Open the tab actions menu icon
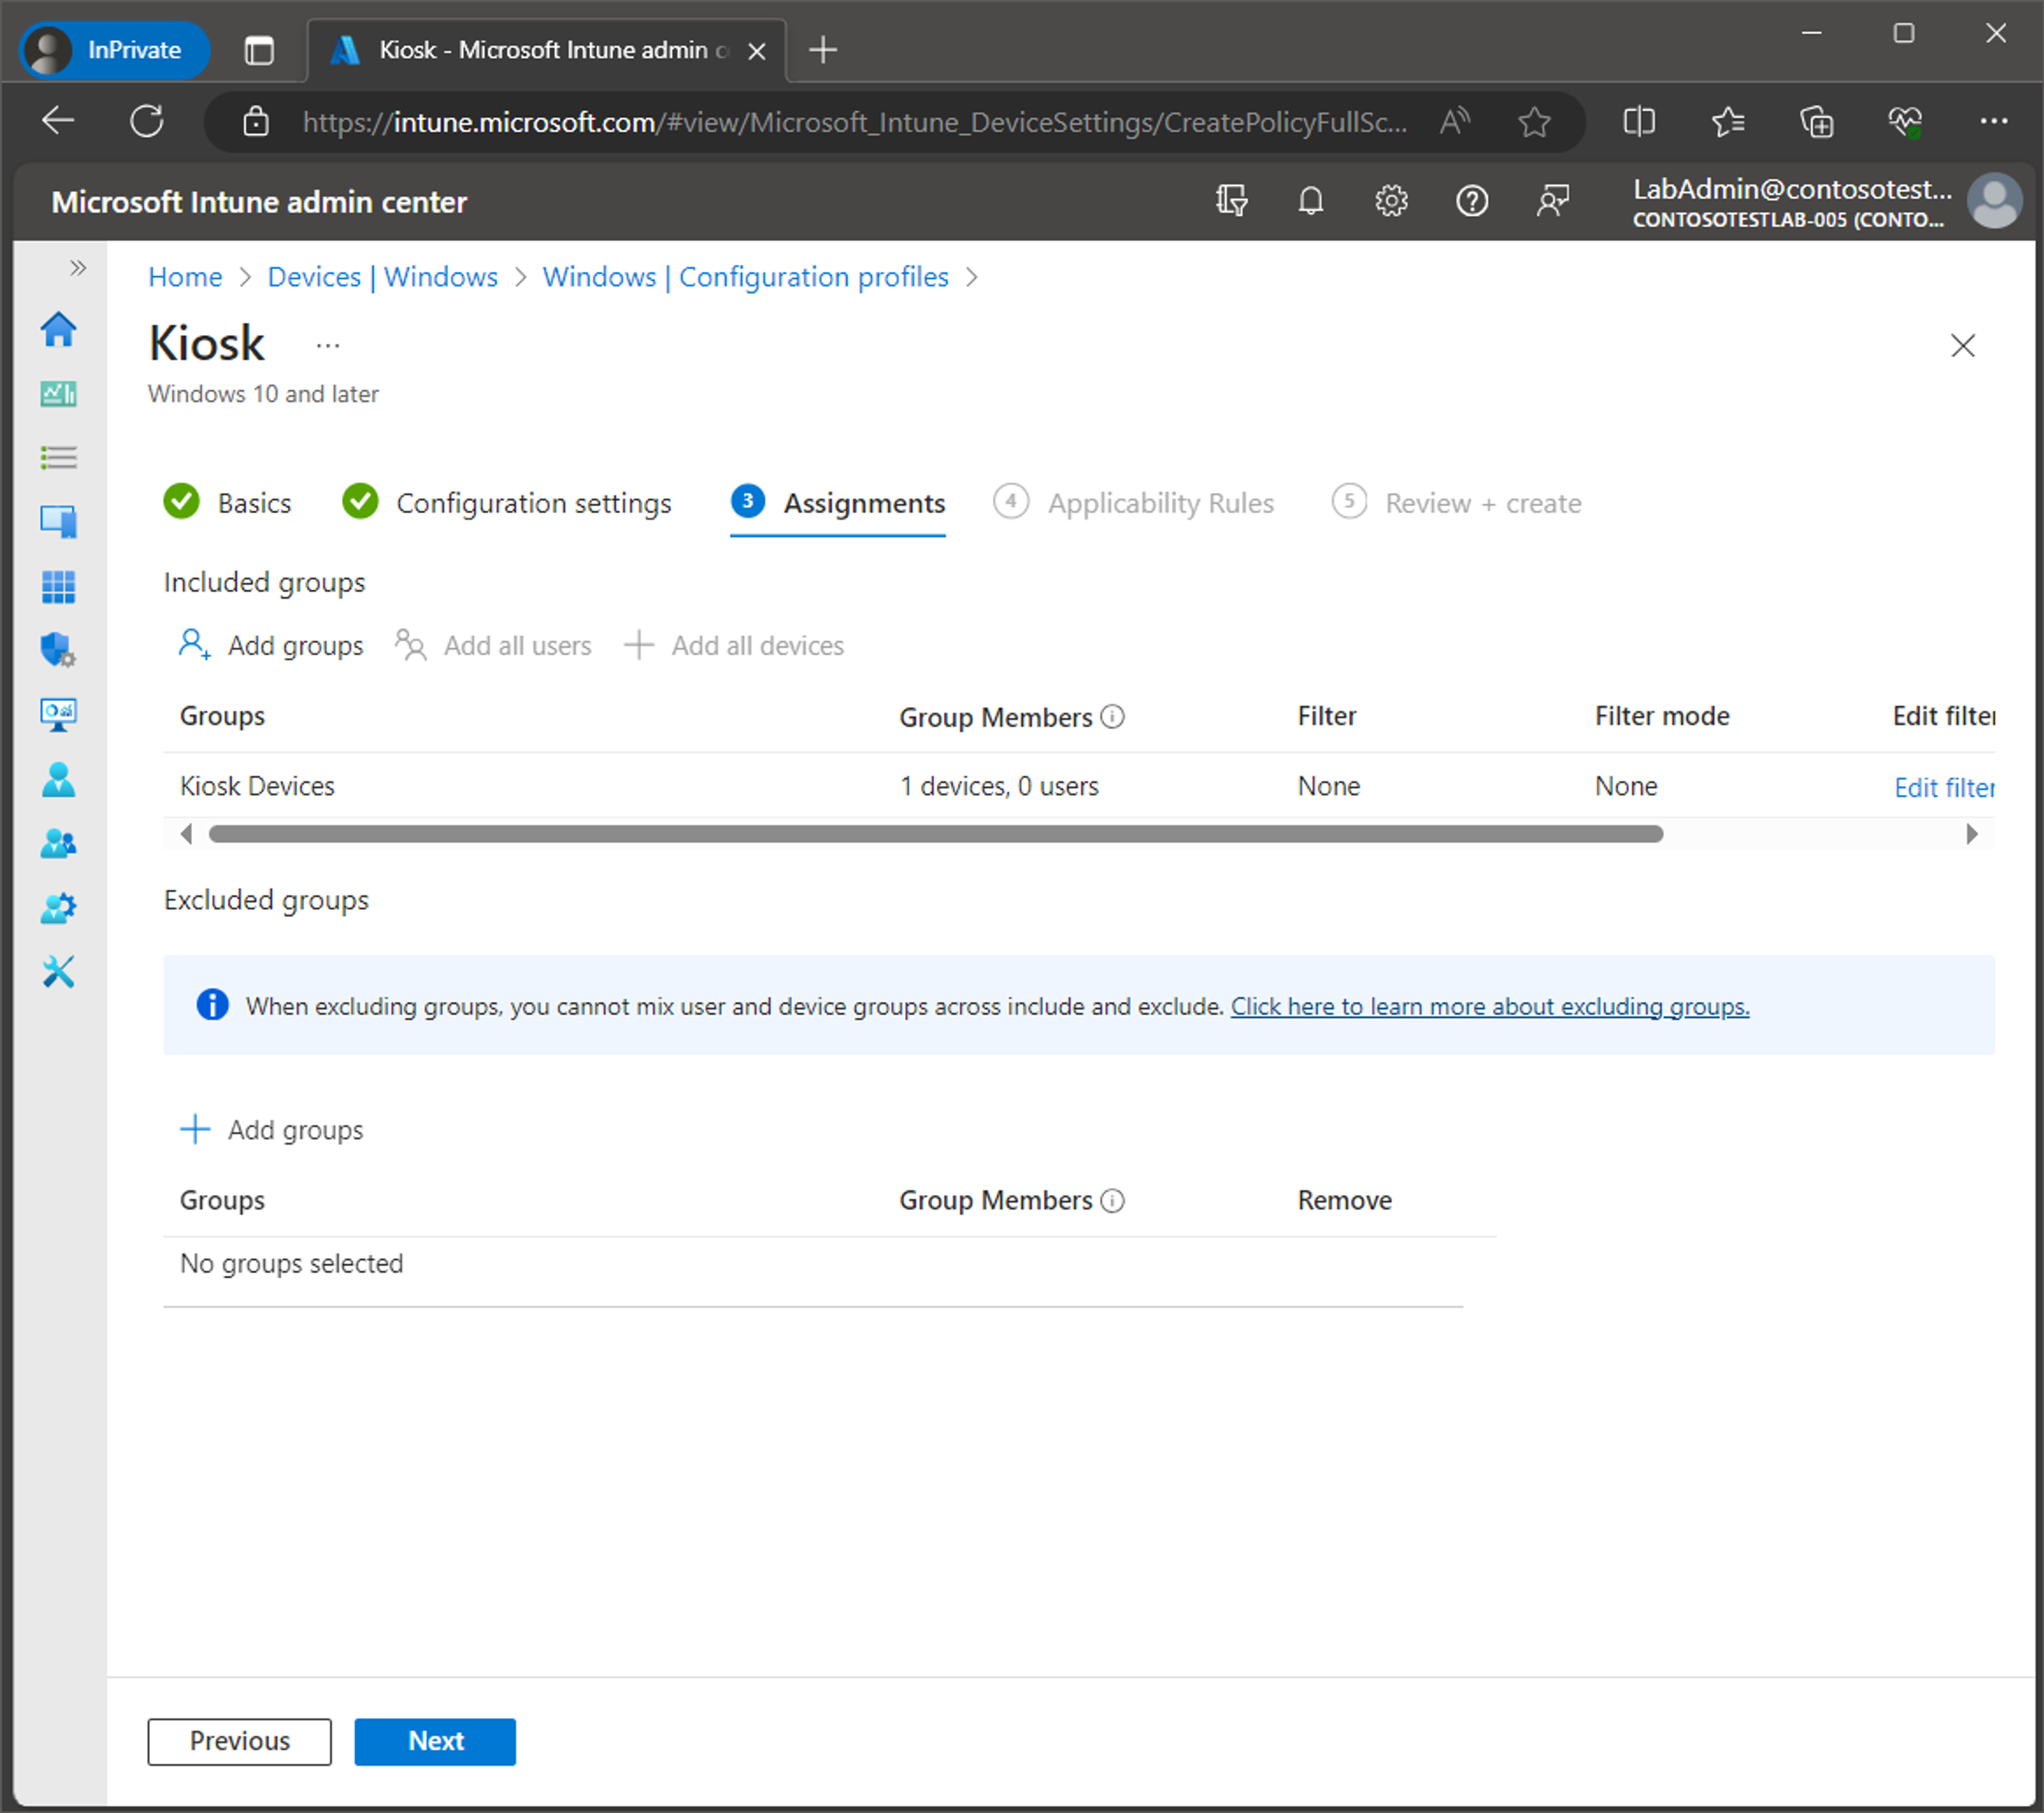2044x1813 pixels. (x=259, y=50)
